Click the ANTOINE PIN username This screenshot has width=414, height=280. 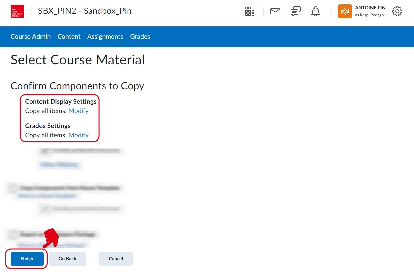[x=370, y=8]
